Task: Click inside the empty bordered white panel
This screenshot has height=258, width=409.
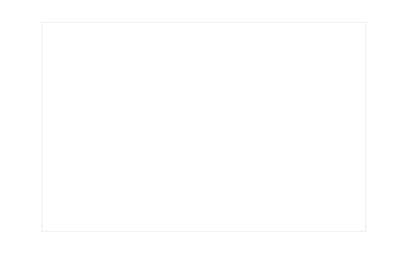Action: click(204, 127)
